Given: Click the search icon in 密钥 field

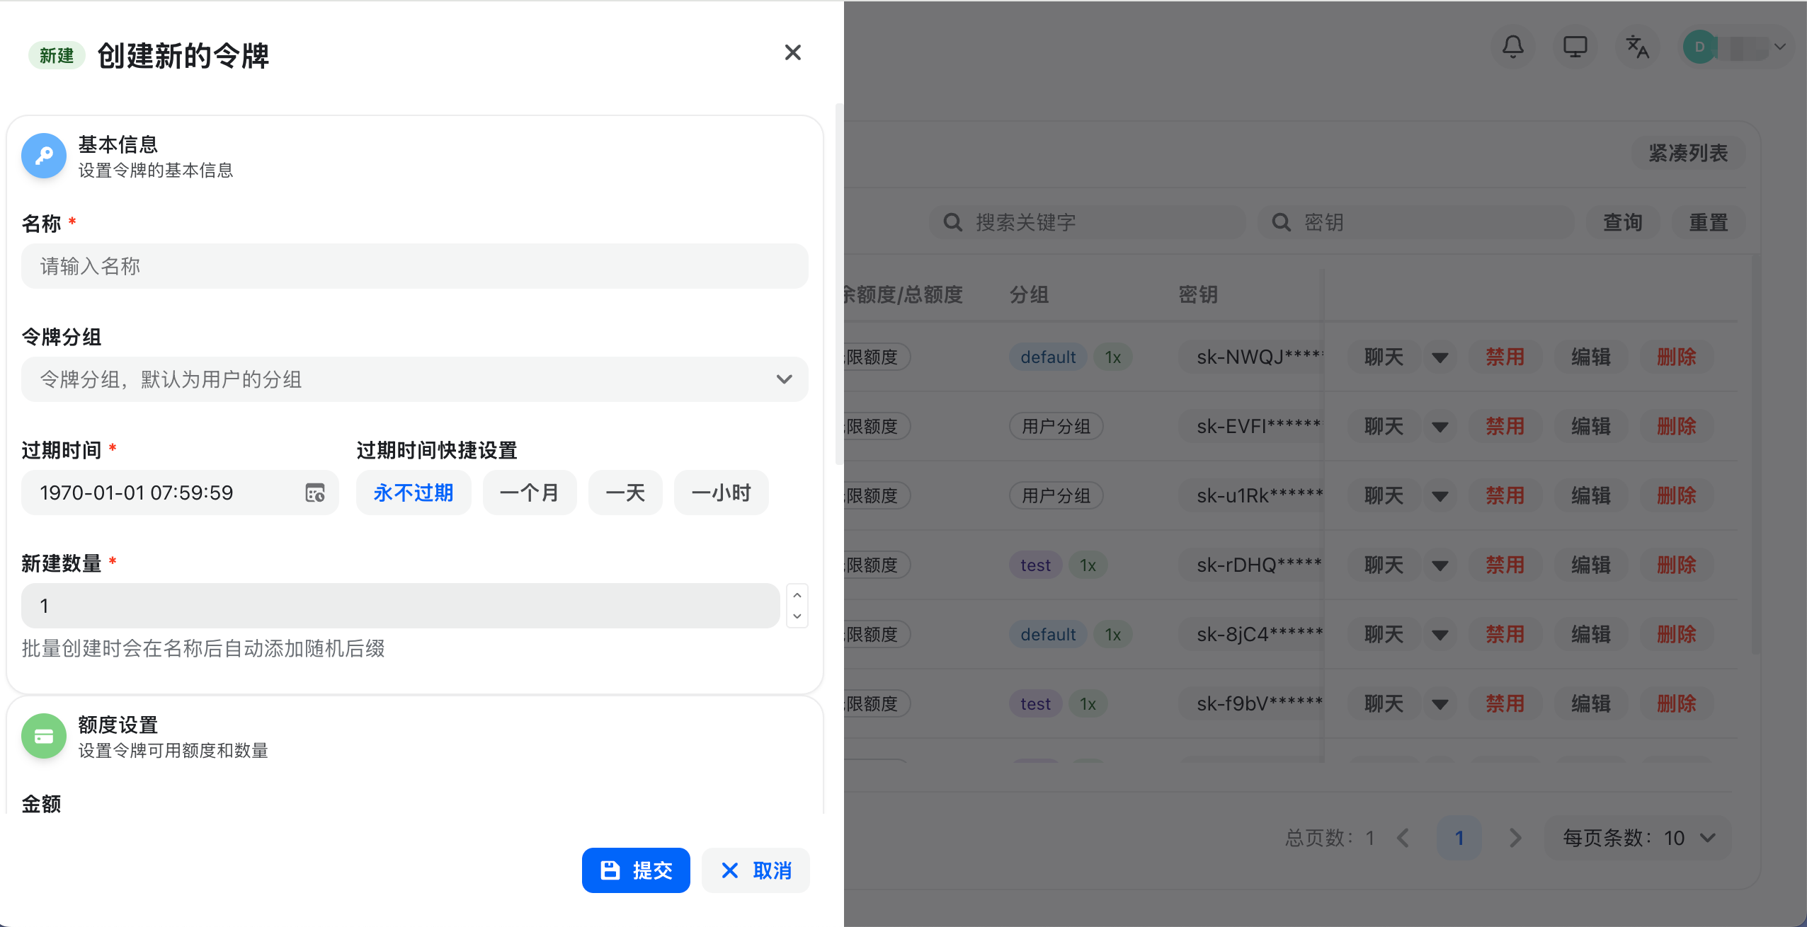Looking at the screenshot, I should (1282, 222).
